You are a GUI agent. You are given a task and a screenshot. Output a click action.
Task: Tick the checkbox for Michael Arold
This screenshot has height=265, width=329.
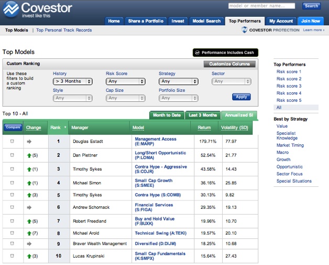click(x=12, y=233)
